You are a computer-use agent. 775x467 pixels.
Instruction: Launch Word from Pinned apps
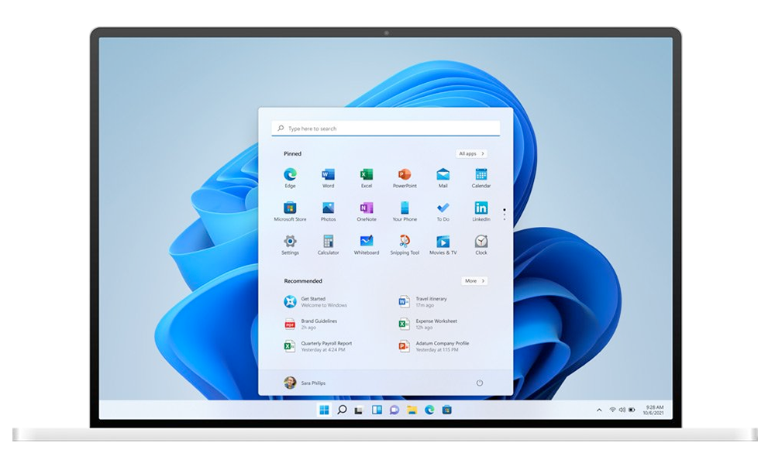tap(328, 177)
